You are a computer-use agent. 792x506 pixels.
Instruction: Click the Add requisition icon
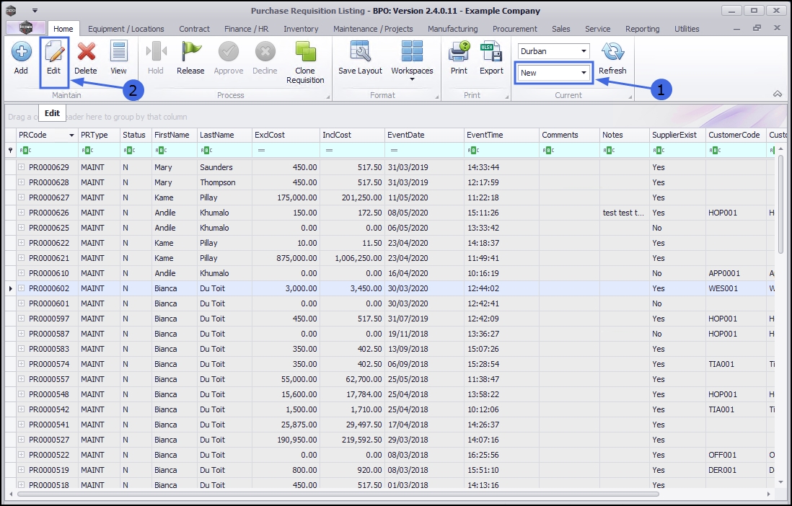click(21, 53)
